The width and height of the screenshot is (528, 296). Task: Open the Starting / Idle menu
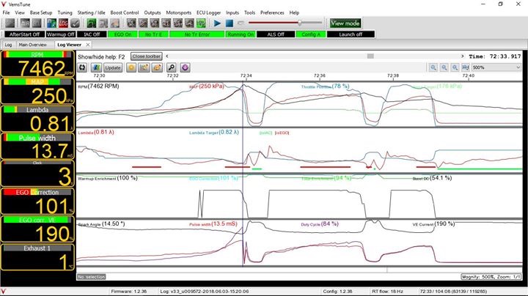[x=91, y=12]
